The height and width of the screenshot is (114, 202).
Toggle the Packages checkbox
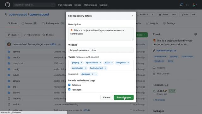69,89
